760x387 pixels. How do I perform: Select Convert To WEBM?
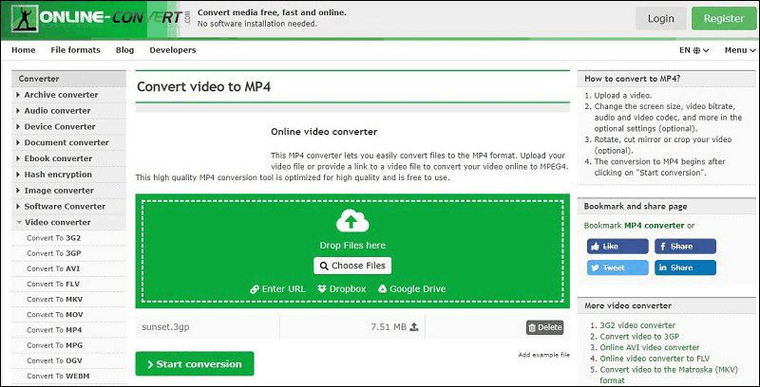[58, 376]
